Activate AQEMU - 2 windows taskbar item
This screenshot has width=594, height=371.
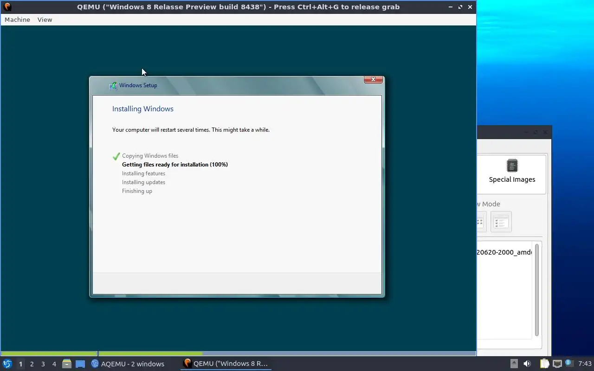(x=128, y=364)
